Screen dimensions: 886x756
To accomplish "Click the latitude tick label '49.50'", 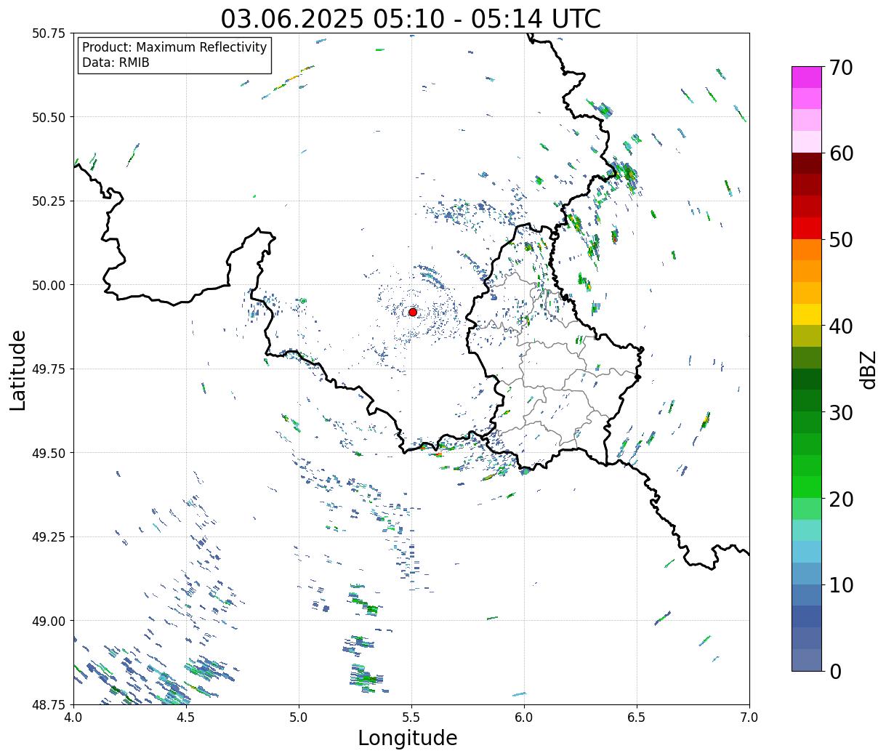I will click(x=49, y=453).
